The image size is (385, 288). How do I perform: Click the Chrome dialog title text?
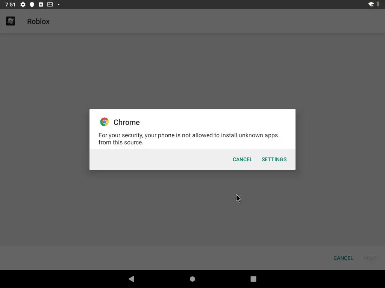[x=126, y=122]
